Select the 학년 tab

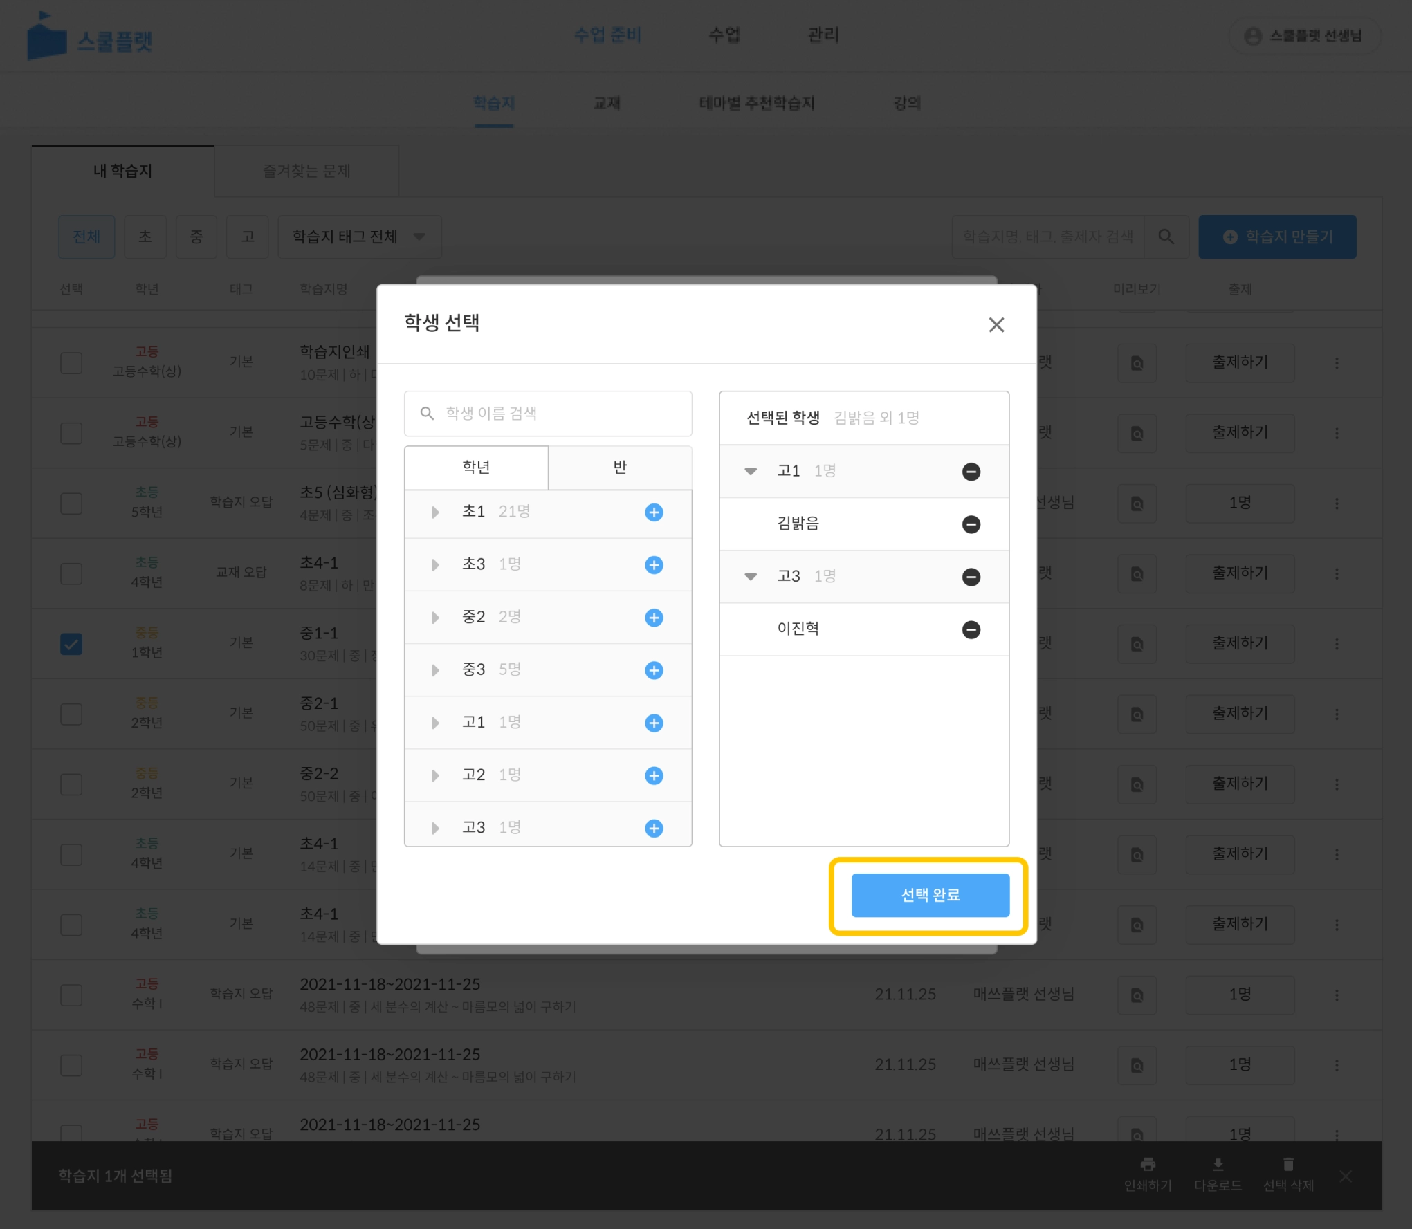click(x=476, y=468)
